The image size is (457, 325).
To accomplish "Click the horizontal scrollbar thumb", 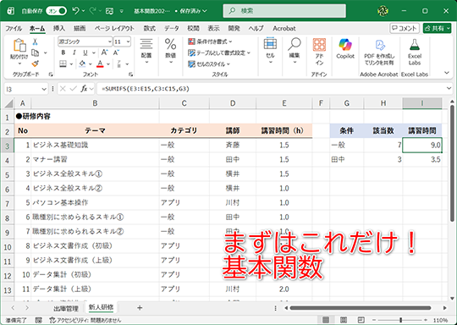I will pos(361,308).
